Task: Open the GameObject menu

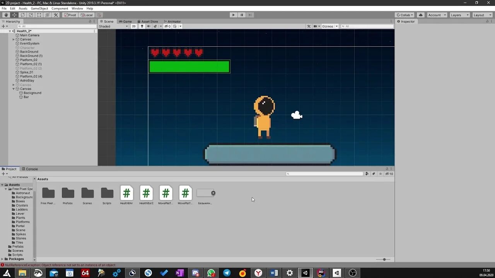Action: (39, 8)
